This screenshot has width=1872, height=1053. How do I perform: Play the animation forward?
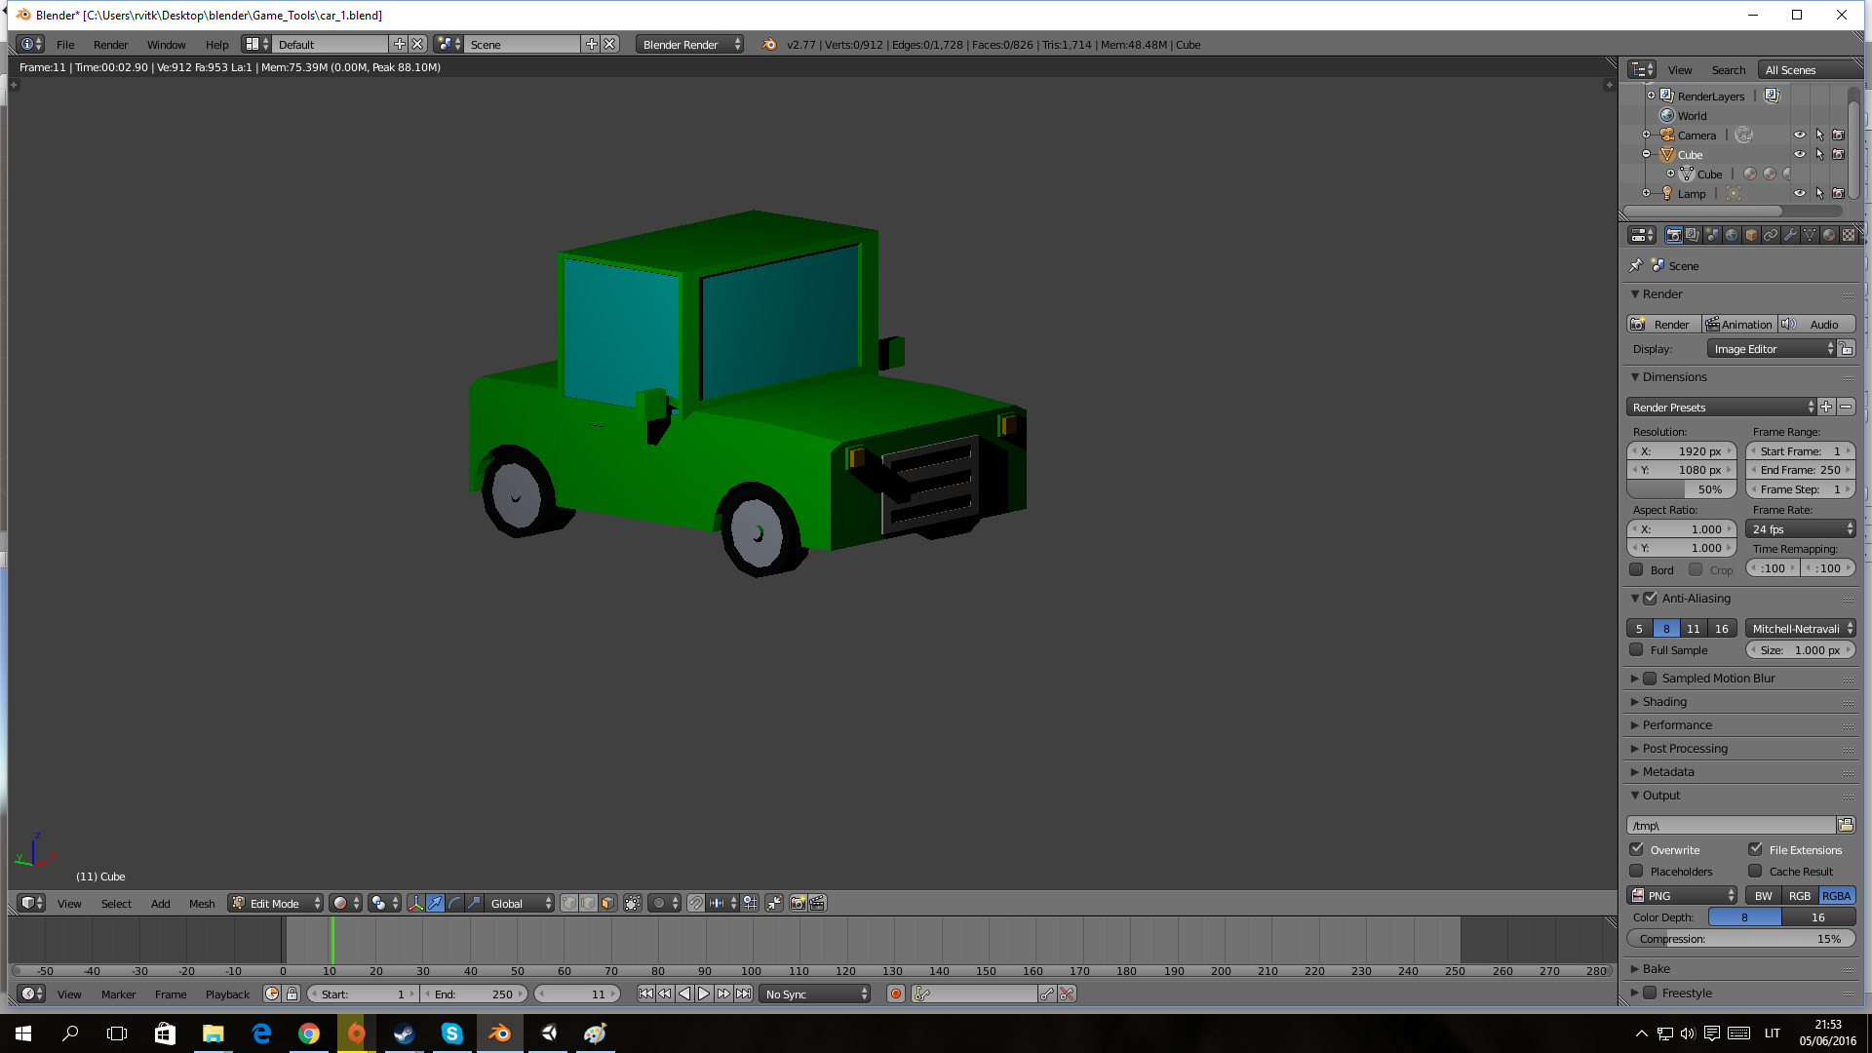[704, 994]
